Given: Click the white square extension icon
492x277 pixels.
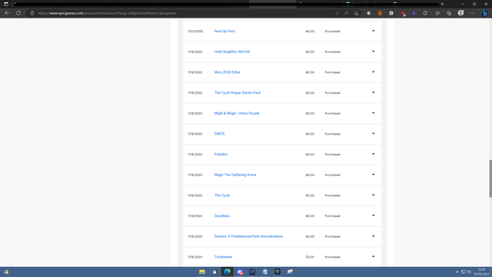Looking at the screenshot, I should [x=391, y=13].
